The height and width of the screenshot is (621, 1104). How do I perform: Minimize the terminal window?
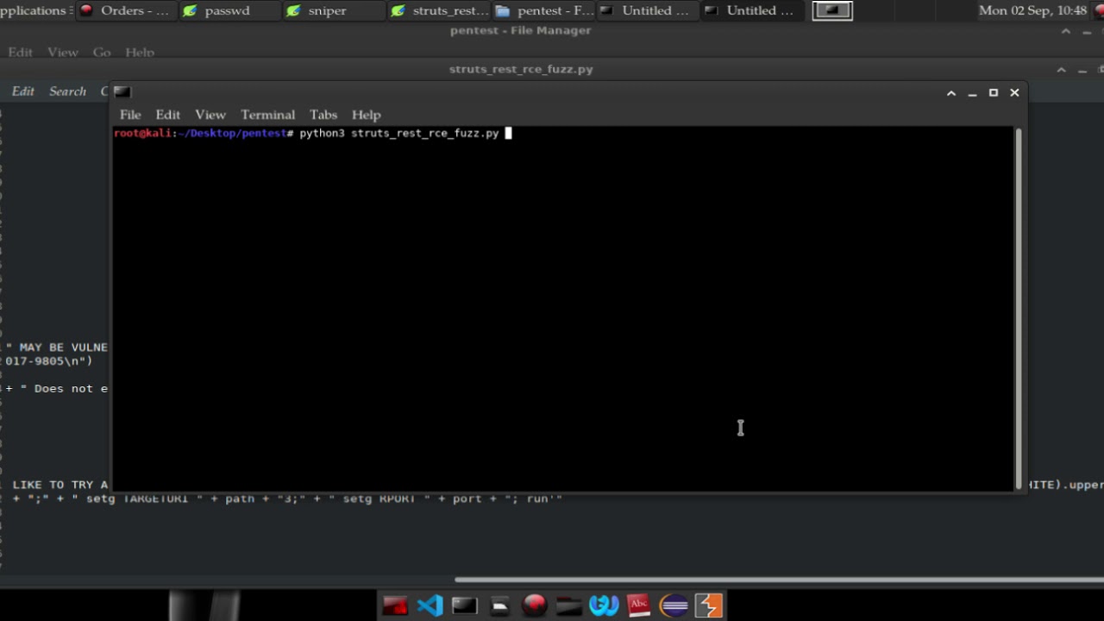point(972,92)
